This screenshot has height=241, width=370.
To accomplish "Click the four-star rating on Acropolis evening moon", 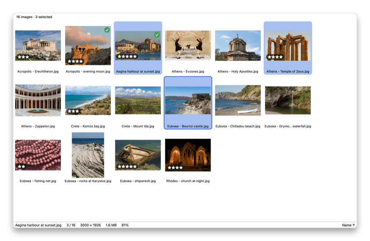I will [75, 61].
